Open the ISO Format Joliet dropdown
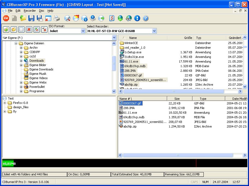 (83, 31)
